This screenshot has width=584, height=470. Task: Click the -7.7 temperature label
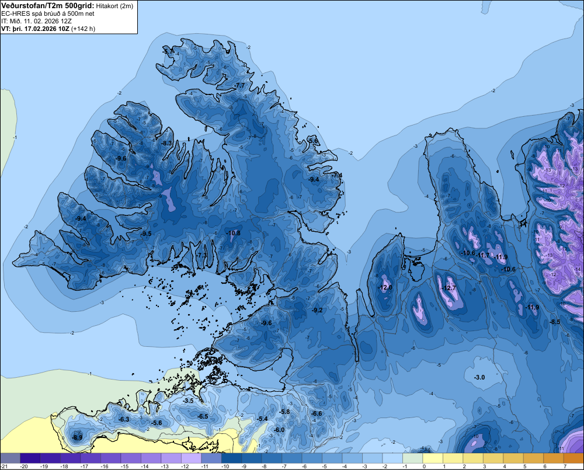point(239,85)
